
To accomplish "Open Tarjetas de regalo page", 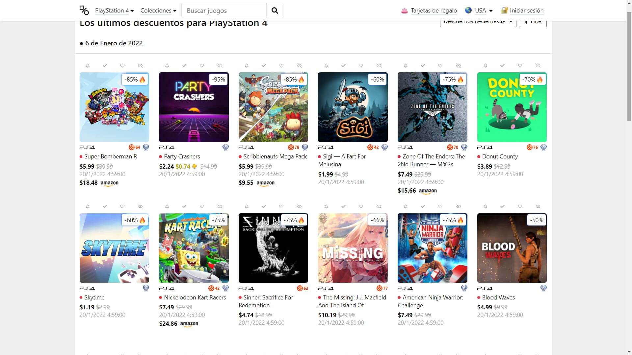I will tap(434, 11).
